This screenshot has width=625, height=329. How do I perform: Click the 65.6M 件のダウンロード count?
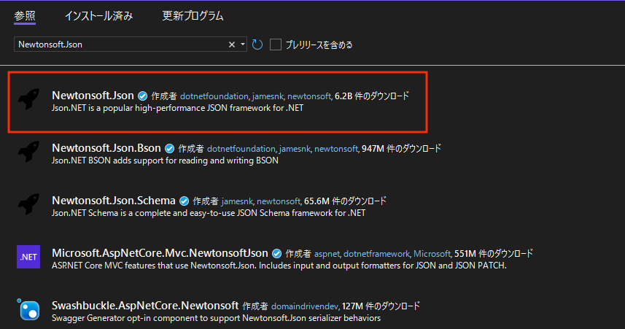[345, 201]
